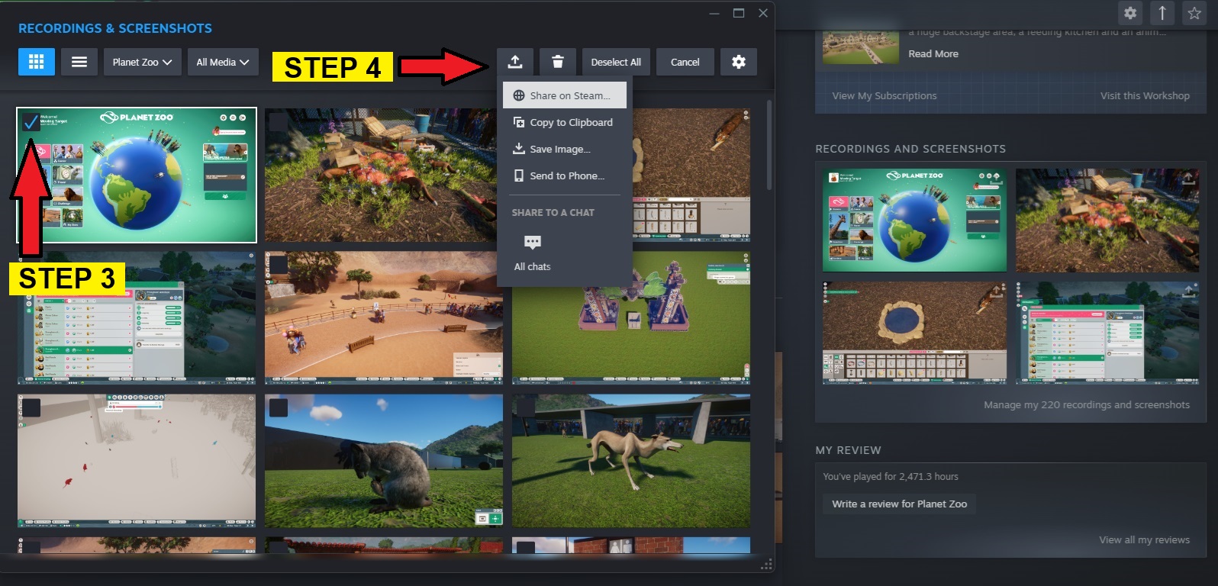Click the You've played for 2,471.3 hours text

coord(891,476)
